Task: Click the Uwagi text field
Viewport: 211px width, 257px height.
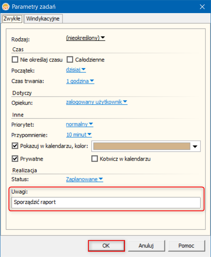Action: coord(106,203)
